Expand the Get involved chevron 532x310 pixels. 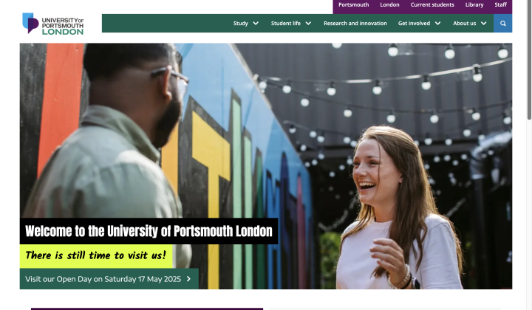(x=437, y=24)
